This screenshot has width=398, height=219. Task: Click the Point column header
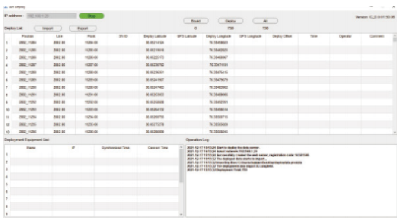coord(91,36)
